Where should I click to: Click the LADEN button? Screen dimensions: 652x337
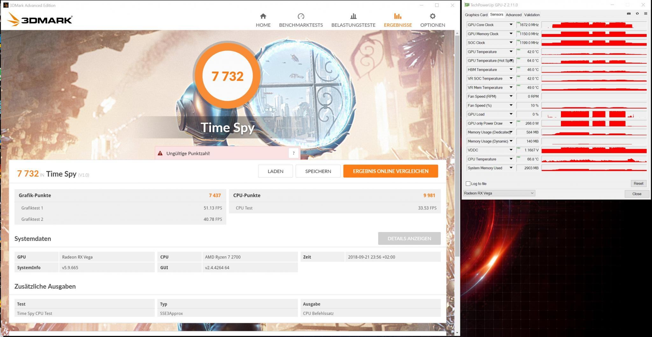(275, 171)
